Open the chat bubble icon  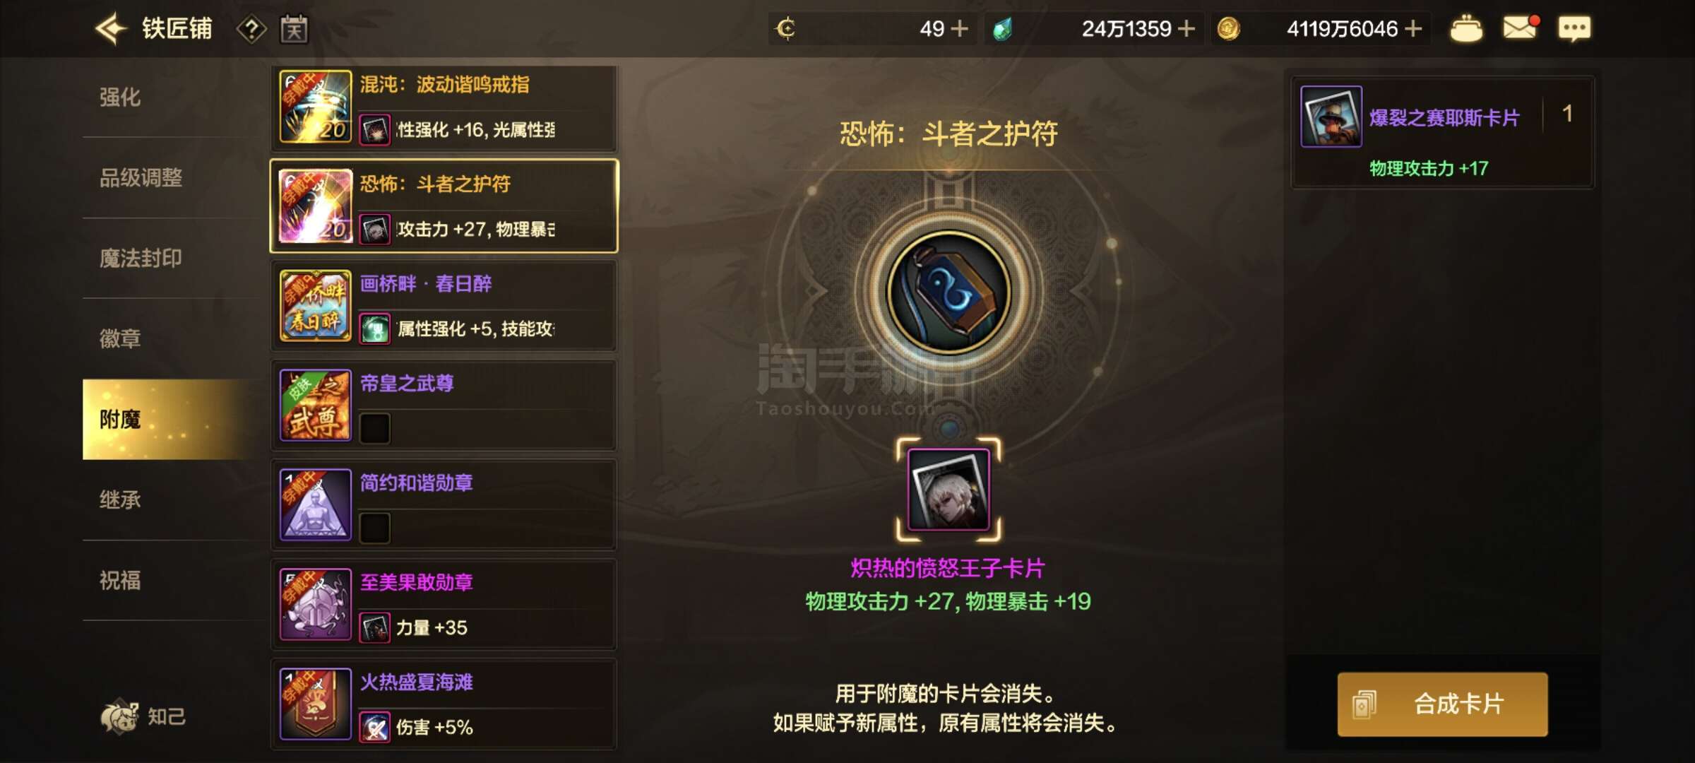(x=1574, y=29)
